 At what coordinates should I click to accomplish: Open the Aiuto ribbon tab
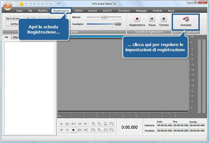[171, 11]
